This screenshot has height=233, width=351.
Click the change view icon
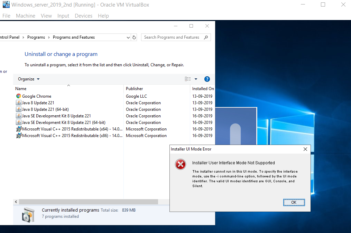click(188, 79)
